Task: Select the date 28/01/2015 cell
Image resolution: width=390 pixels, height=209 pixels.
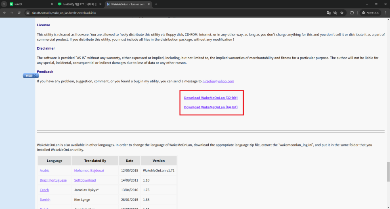Action: (130, 200)
